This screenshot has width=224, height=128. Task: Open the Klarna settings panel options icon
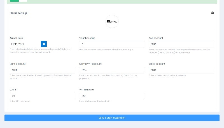click(x=213, y=13)
